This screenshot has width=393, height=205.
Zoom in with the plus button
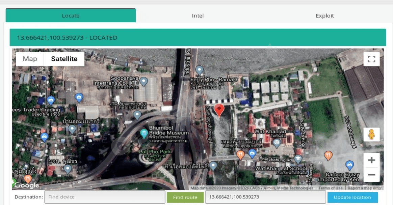click(x=371, y=160)
